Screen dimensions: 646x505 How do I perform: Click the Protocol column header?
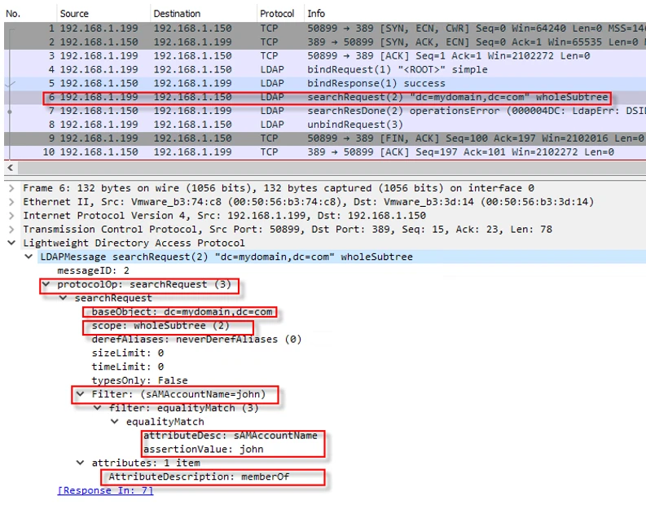(x=277, y=14)
